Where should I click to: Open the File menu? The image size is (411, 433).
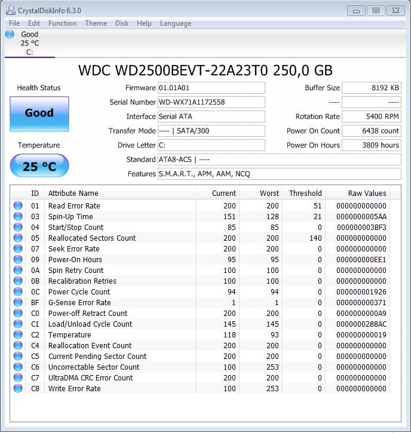pyautogui.click(x=14, y=23)
